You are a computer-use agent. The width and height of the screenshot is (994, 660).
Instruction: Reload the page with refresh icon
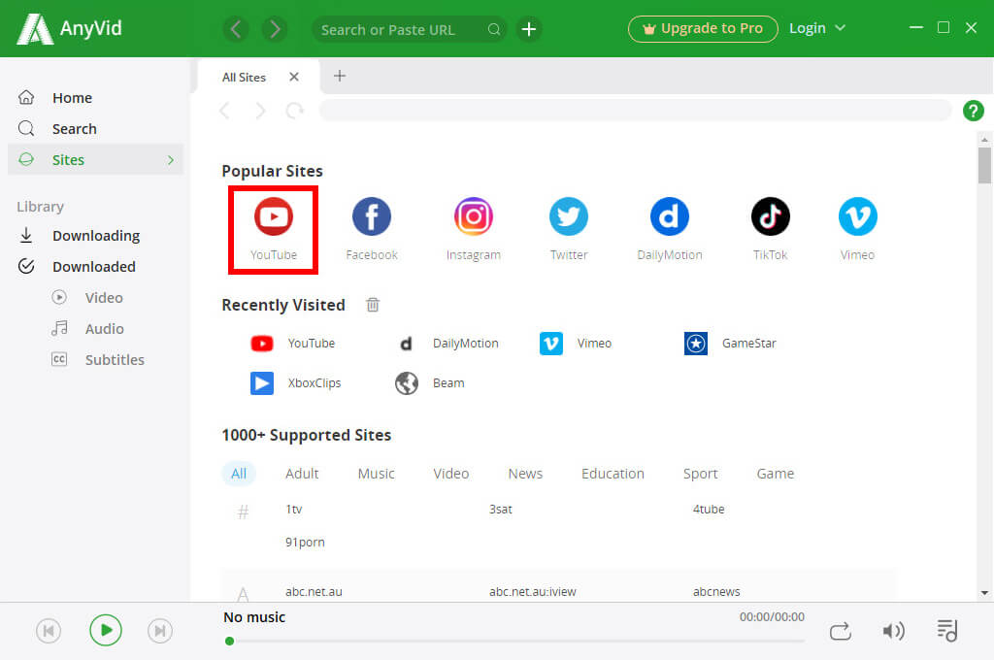(294, 111)
